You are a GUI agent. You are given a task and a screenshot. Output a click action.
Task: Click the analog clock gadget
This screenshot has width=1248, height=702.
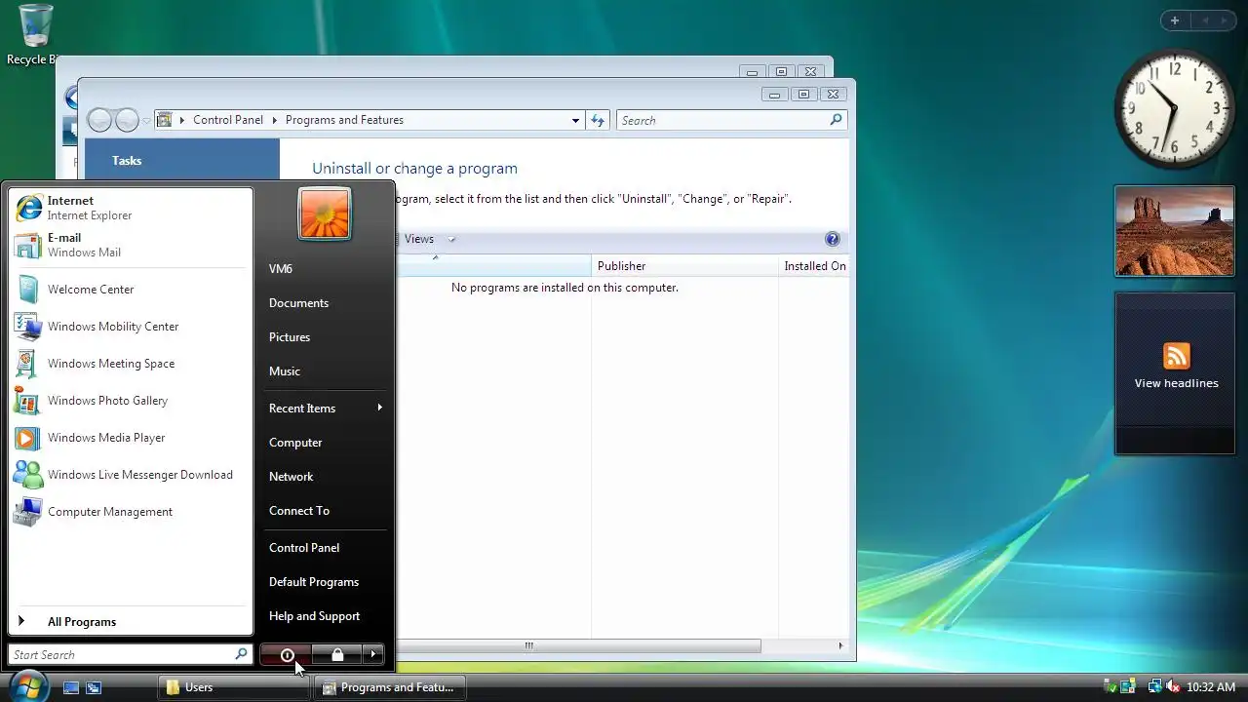[1174, 109]
